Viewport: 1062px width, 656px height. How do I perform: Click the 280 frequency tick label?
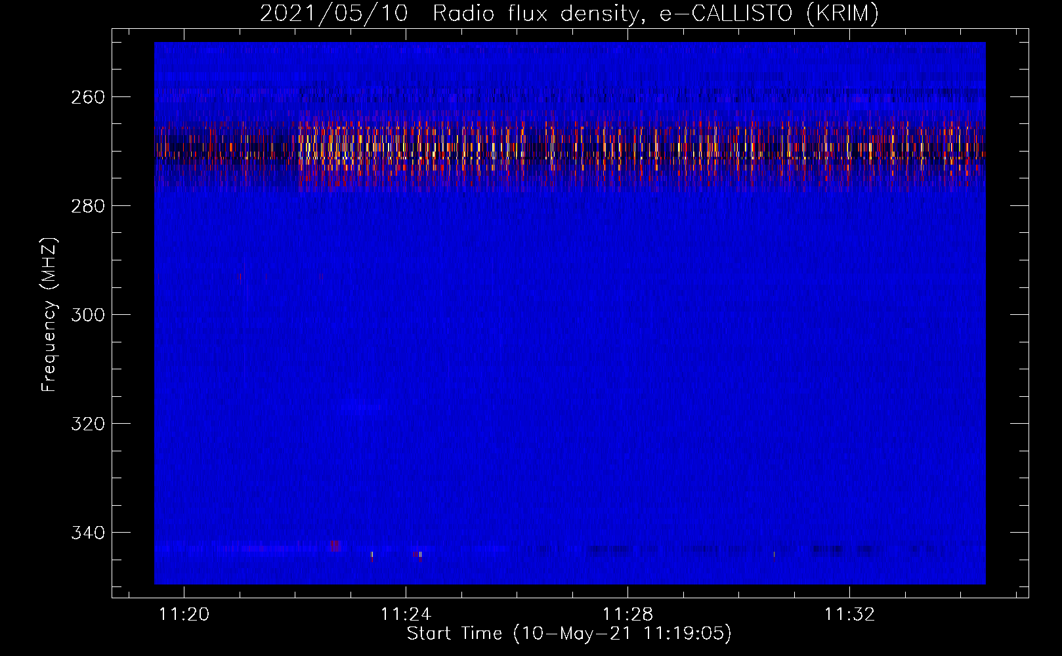(x=88, y=206)
